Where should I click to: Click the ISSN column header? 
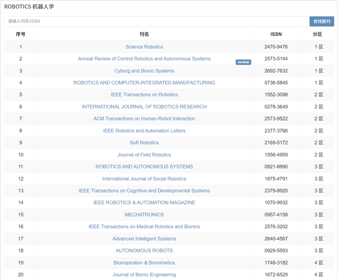pyautogui.click(x=276, y=34)
